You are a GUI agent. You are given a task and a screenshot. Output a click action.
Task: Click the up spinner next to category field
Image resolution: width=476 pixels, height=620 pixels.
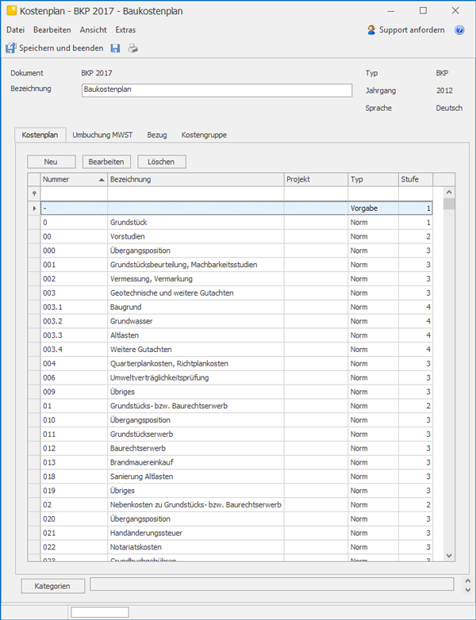(468, 582)
